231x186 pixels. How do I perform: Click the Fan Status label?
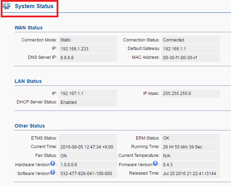coord(46,156)
